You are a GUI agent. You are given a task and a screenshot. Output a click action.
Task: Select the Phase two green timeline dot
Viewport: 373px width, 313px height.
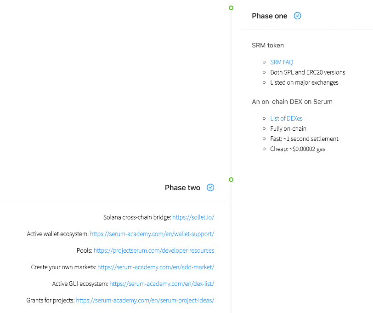(x=231, y=180)
